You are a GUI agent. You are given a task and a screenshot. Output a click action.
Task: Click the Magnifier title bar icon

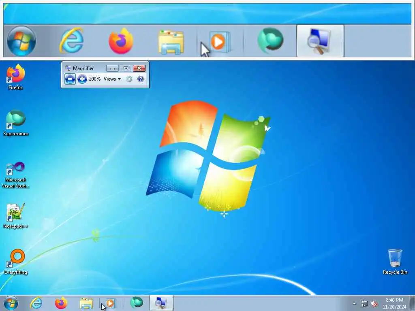[x=68, y=68]
